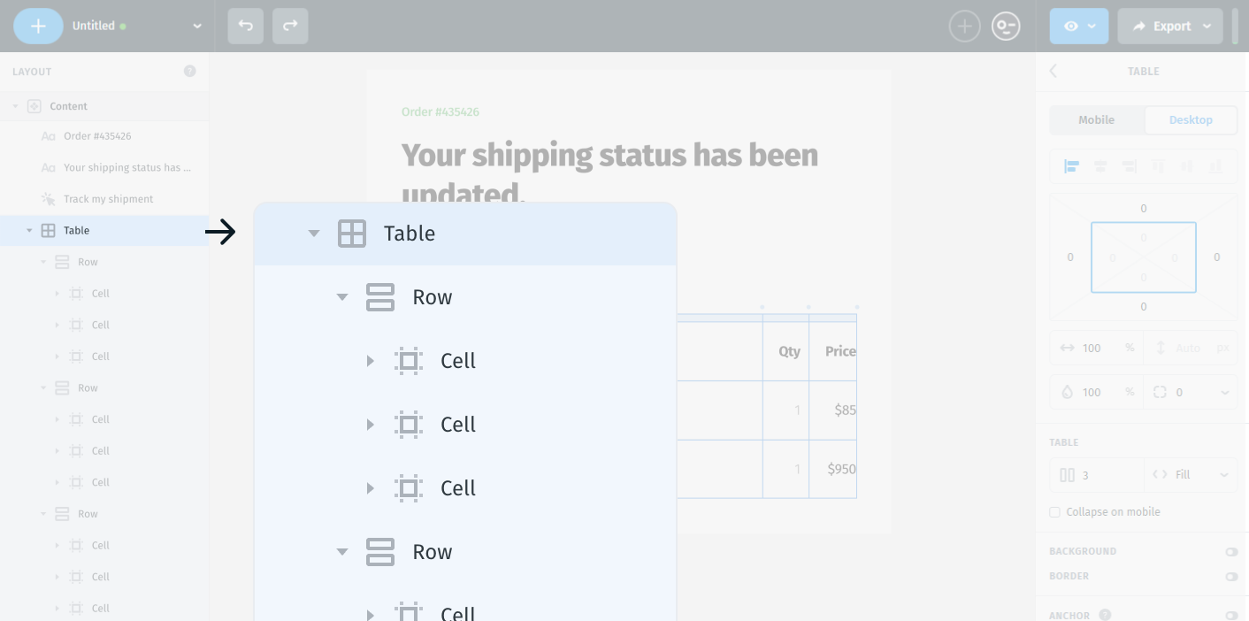This screenshot has height=621, width=1249.
Task: Click the Table grid icon in zoomed layer tree
Action: click(x=352, y=234)
